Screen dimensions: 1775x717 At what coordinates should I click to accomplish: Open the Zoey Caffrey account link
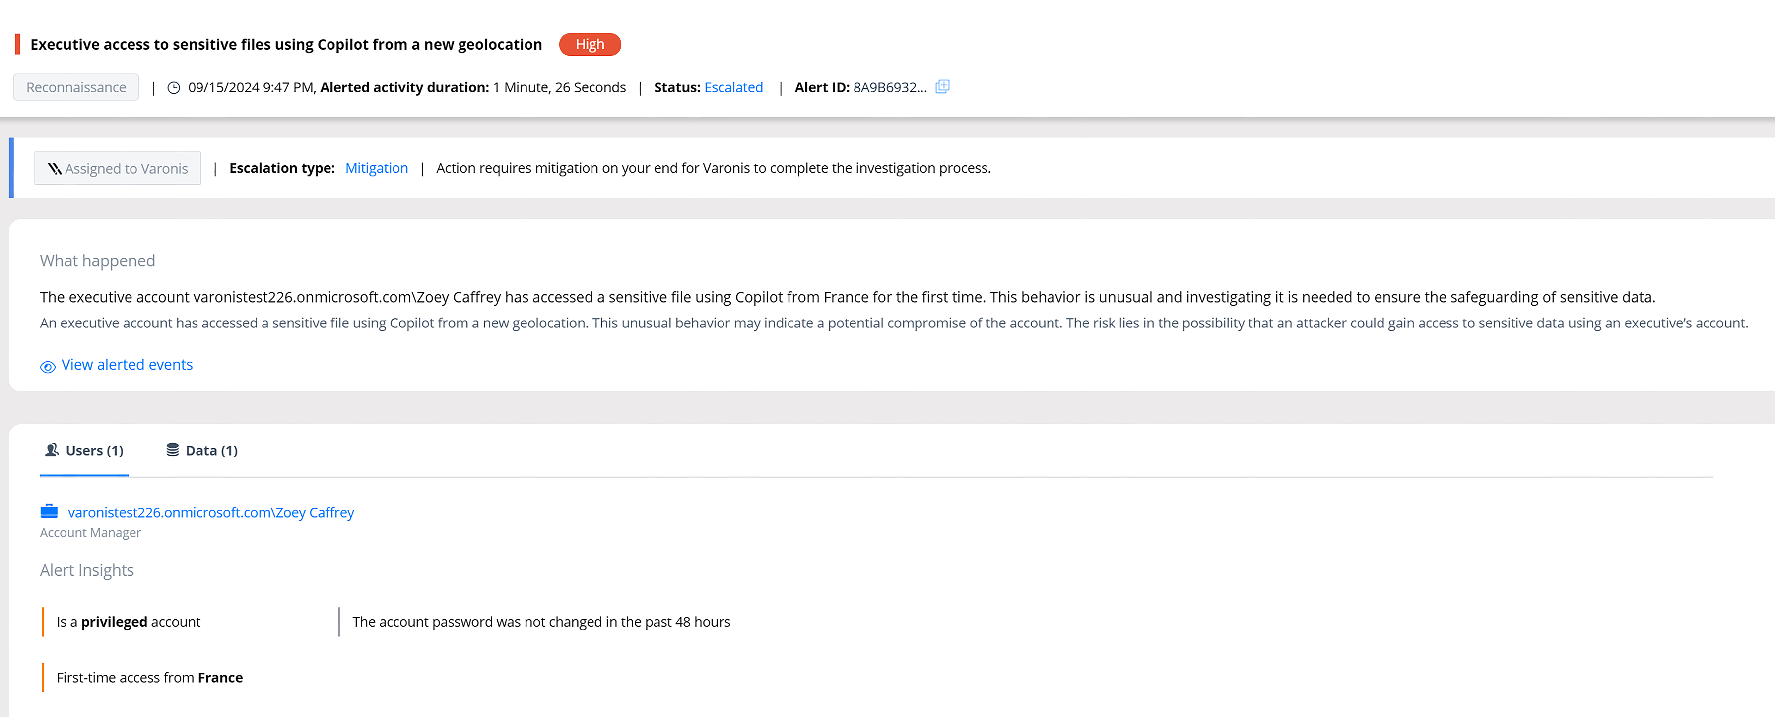point(210,513)
